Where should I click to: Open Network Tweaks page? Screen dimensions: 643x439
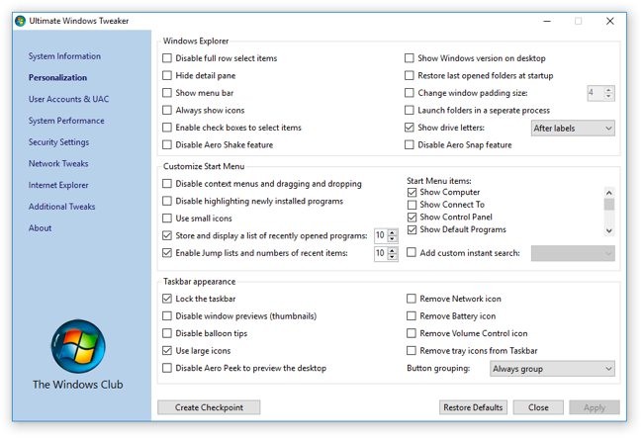point(58,163)
